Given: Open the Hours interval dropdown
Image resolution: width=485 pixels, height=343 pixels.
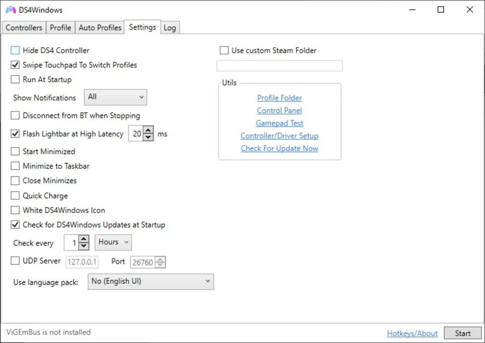Looking at the screenshot, I should (113, 242).
